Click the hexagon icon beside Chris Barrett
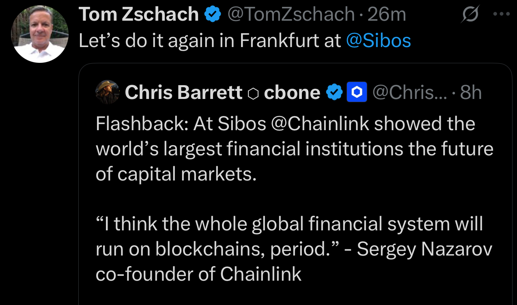 pyautogui.click(x=253, y=94)
